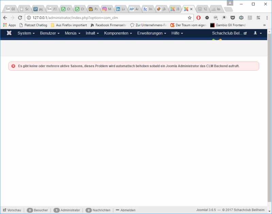This screenshot has height=214, width=272.
Task: Open the Apps shortcut in the bookmarks bar
Action: tap(10, 25)
